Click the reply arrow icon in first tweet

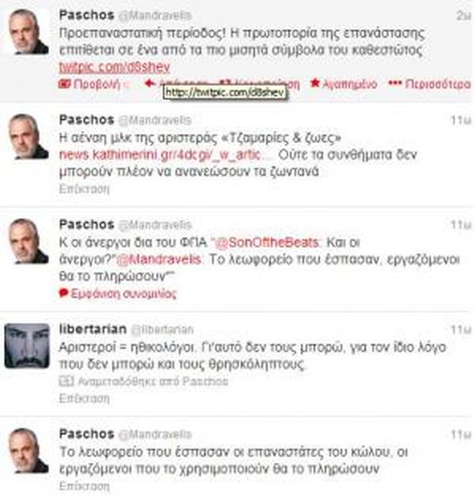point(150,83)
